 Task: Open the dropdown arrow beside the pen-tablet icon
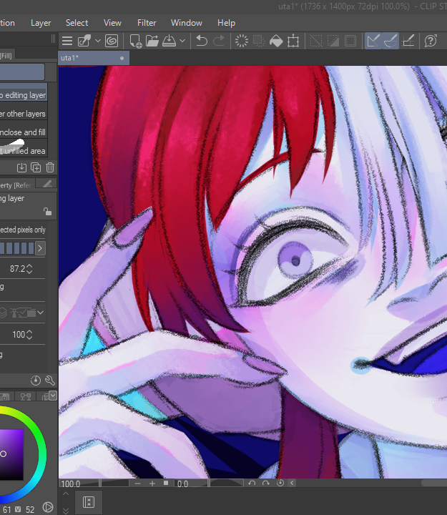tap(97, 41)
